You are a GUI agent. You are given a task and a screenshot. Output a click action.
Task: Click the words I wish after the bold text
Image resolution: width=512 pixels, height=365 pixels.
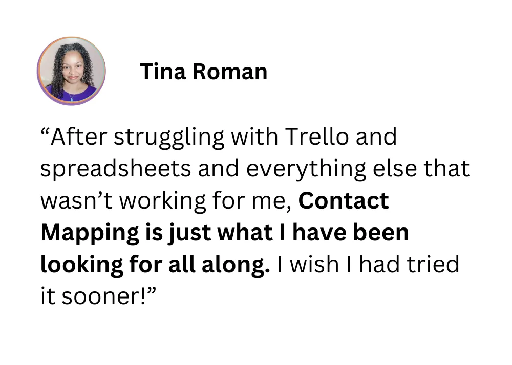pyautogui.click(x=308, y=264)
